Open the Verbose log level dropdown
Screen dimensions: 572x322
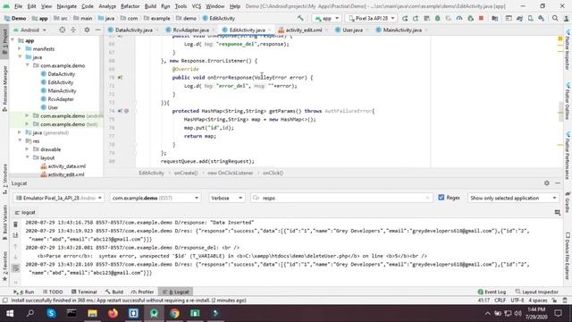226,198
